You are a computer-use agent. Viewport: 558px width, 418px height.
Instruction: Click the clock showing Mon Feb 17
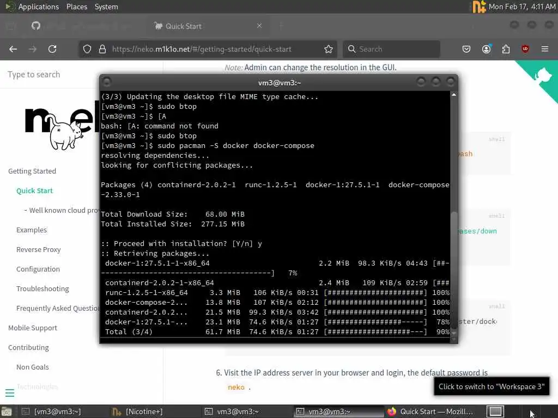coord(521,7)
